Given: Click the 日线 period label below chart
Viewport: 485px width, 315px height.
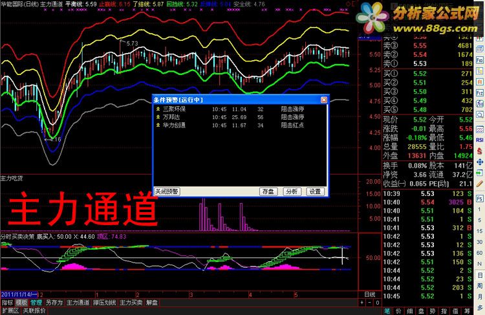Looking at the screenshot, I should pyautogui.click(x=370, y=294).
